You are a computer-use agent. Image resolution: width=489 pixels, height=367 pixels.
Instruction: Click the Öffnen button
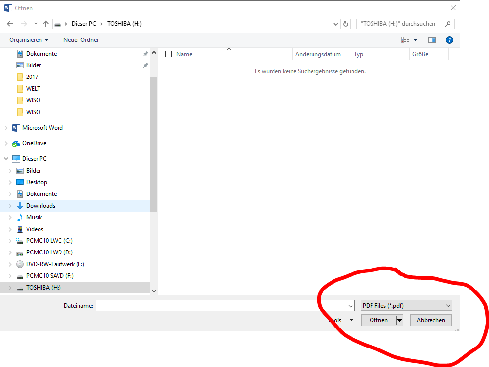click(378, 320)
